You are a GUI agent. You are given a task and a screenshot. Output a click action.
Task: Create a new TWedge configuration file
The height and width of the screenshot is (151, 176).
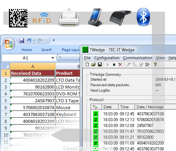87,65
